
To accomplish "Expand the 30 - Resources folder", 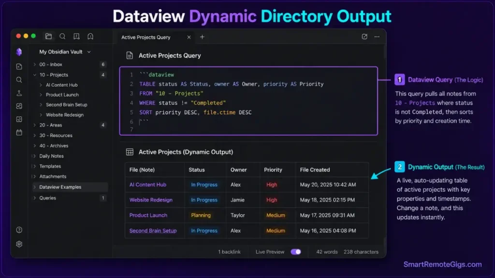I will tap(34, 135).
